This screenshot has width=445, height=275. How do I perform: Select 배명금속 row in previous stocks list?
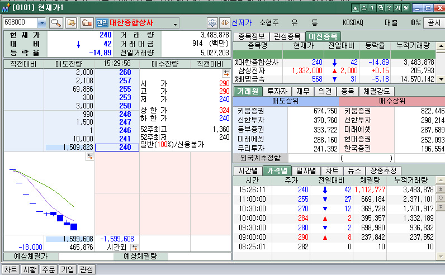334,79
